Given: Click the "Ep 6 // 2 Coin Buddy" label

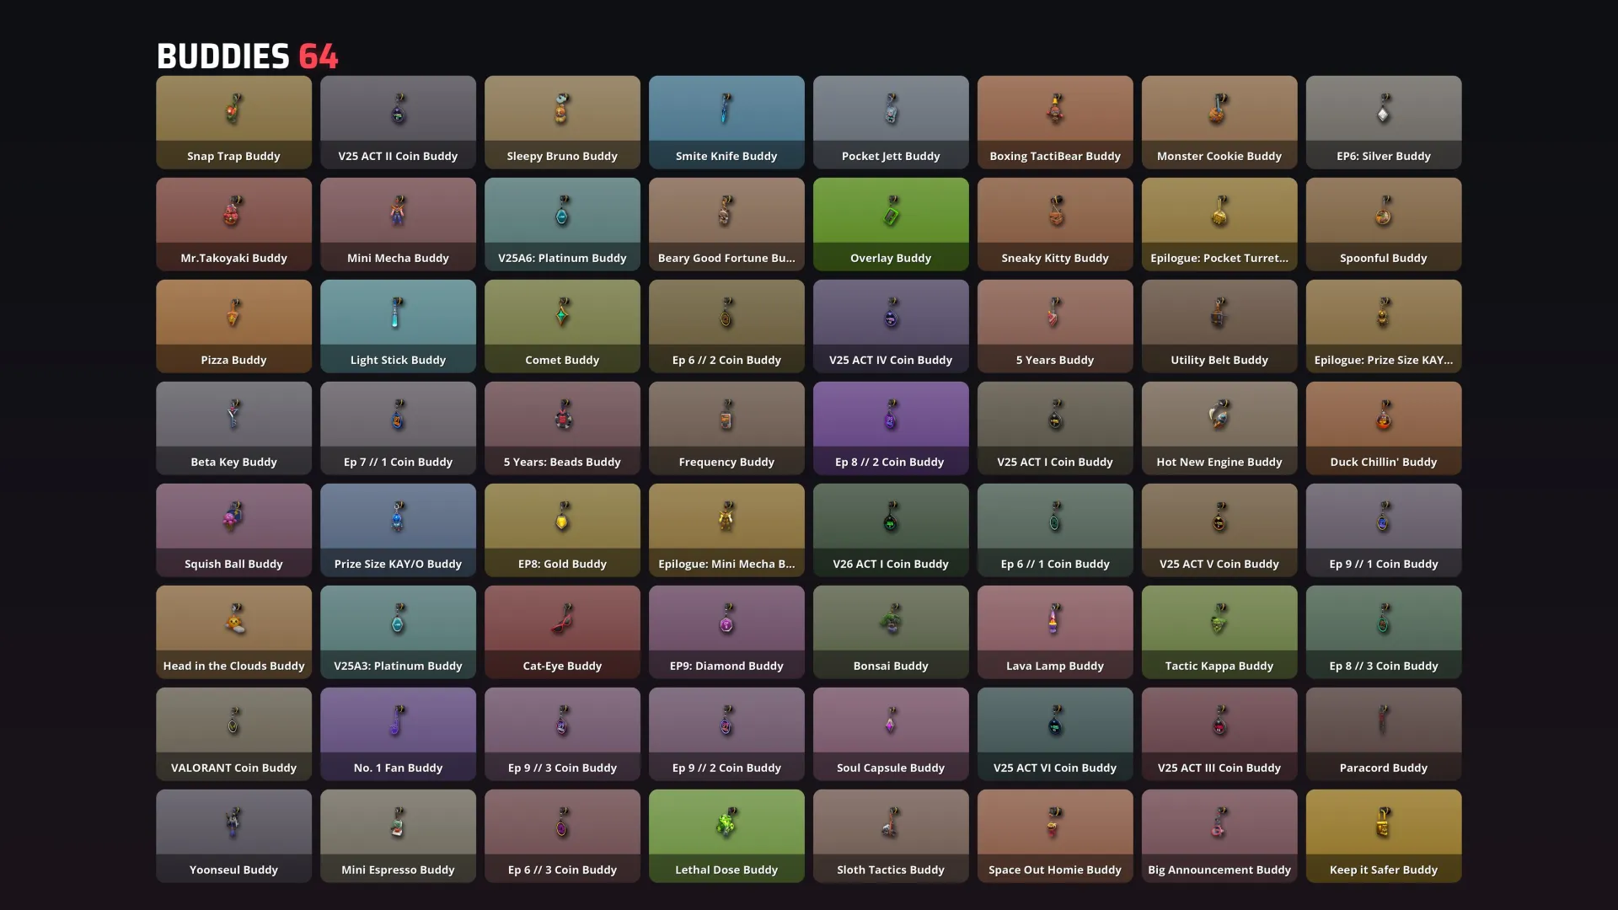Looking at the screenshot, I should click(x=726, y=360).
